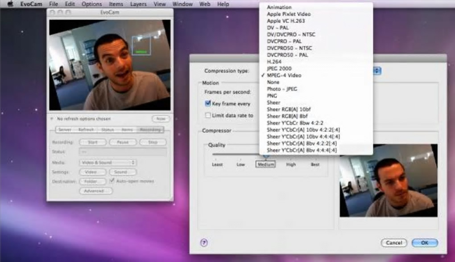This screenshot has height=262, width=455.
Task: Choose None as compression type
Action: [x=316, y=82]
